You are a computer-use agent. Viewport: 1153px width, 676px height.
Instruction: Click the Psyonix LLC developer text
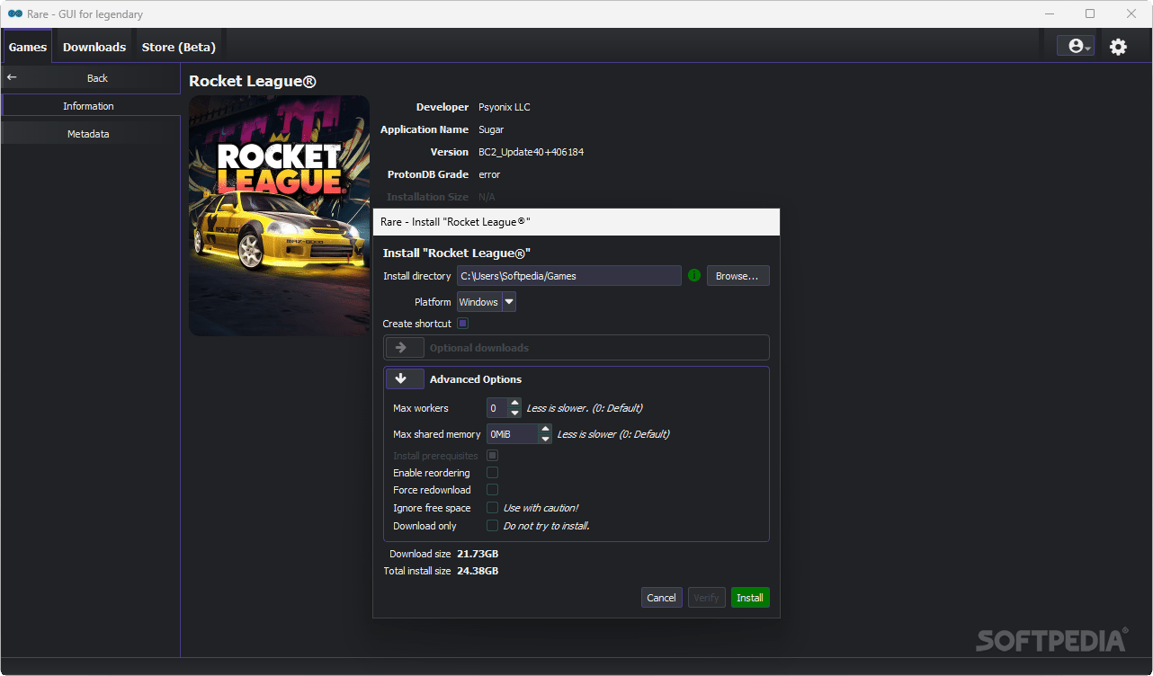click(505, 107)
